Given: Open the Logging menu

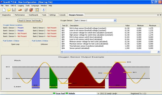Looking at the screenshot, I should pyautogui.click(x=21, y=6).
